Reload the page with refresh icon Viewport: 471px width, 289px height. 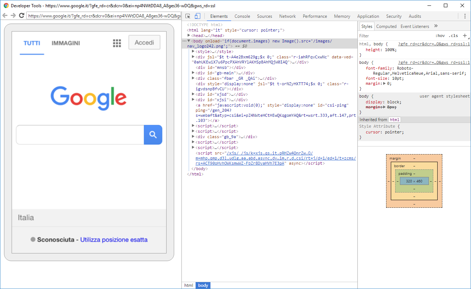coord(21,16)
